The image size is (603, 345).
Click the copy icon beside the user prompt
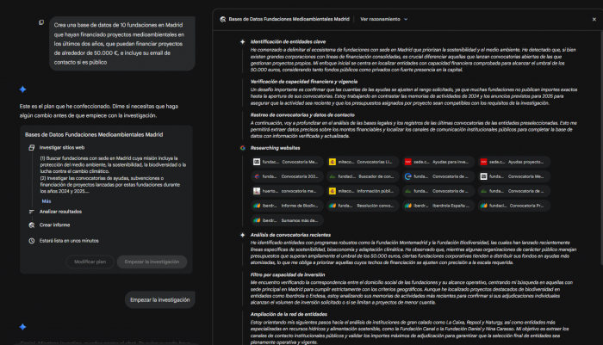40,26
